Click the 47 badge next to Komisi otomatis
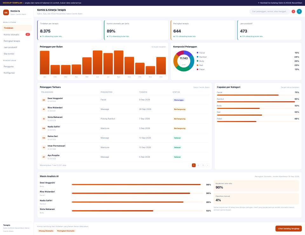The width and height of the screenshot is (305, 235). tap(28, 34)
